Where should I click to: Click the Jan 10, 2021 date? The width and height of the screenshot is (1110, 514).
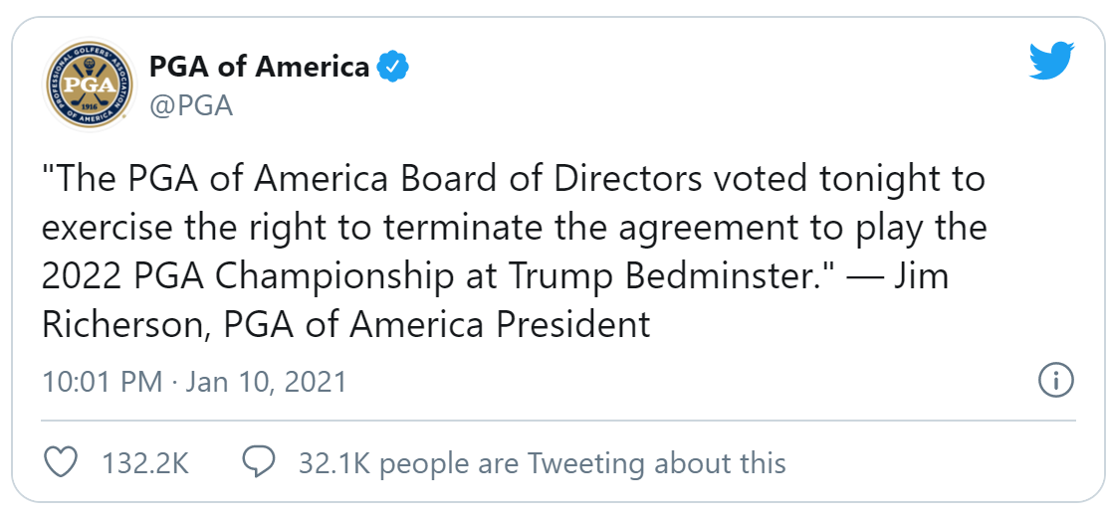point(266,383)
